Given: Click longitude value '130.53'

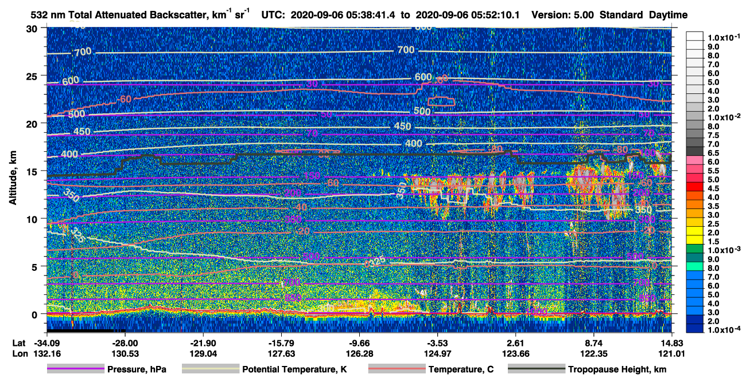Looking at the screenshot, I should [x=125, y=353].
